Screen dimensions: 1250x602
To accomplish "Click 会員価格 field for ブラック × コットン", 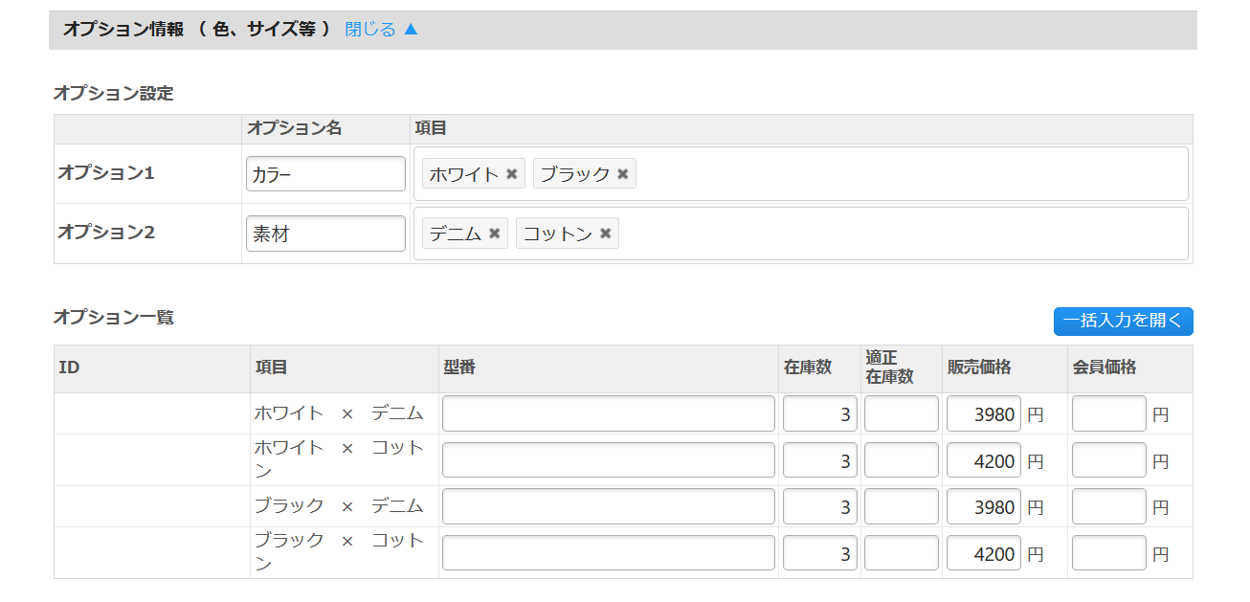I will [1108, 553].
